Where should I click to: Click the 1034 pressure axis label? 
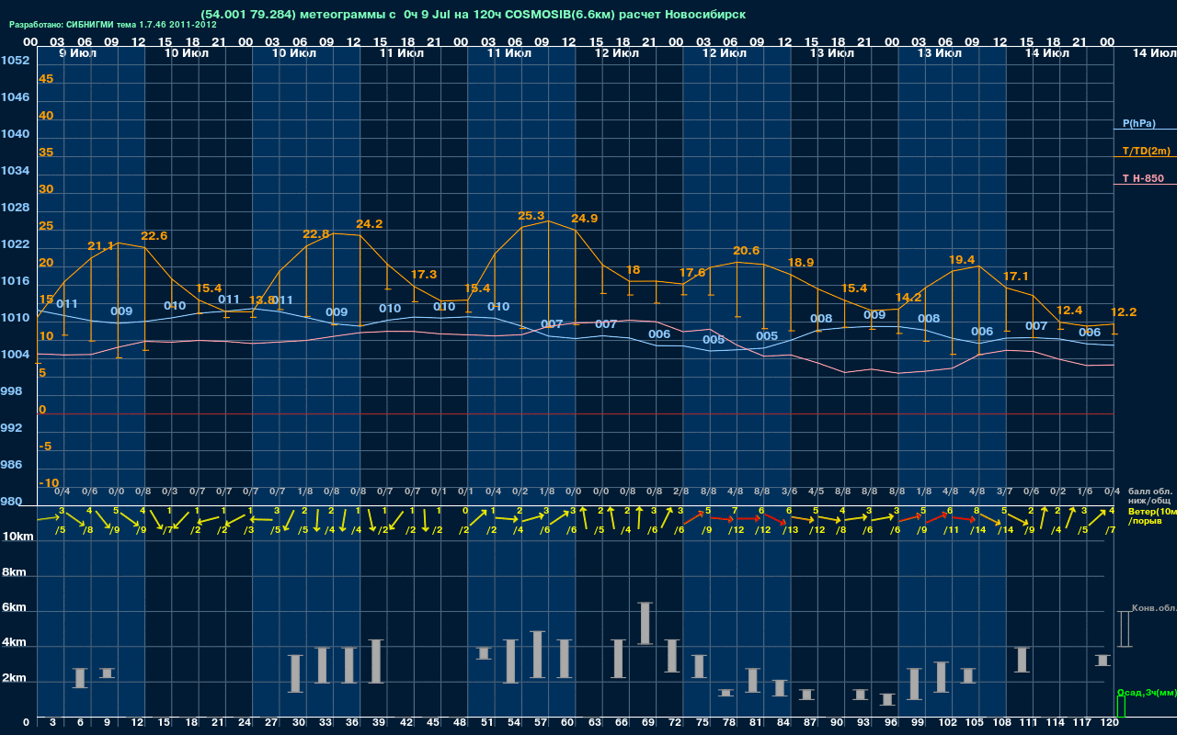(x=15, y=171)
